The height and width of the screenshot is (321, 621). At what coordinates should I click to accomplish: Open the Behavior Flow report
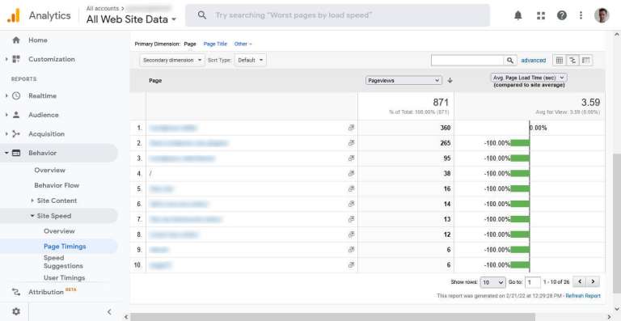(x=57, y=185)
